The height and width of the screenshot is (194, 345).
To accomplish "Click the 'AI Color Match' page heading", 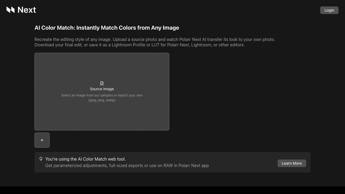I will click(107, 28).
